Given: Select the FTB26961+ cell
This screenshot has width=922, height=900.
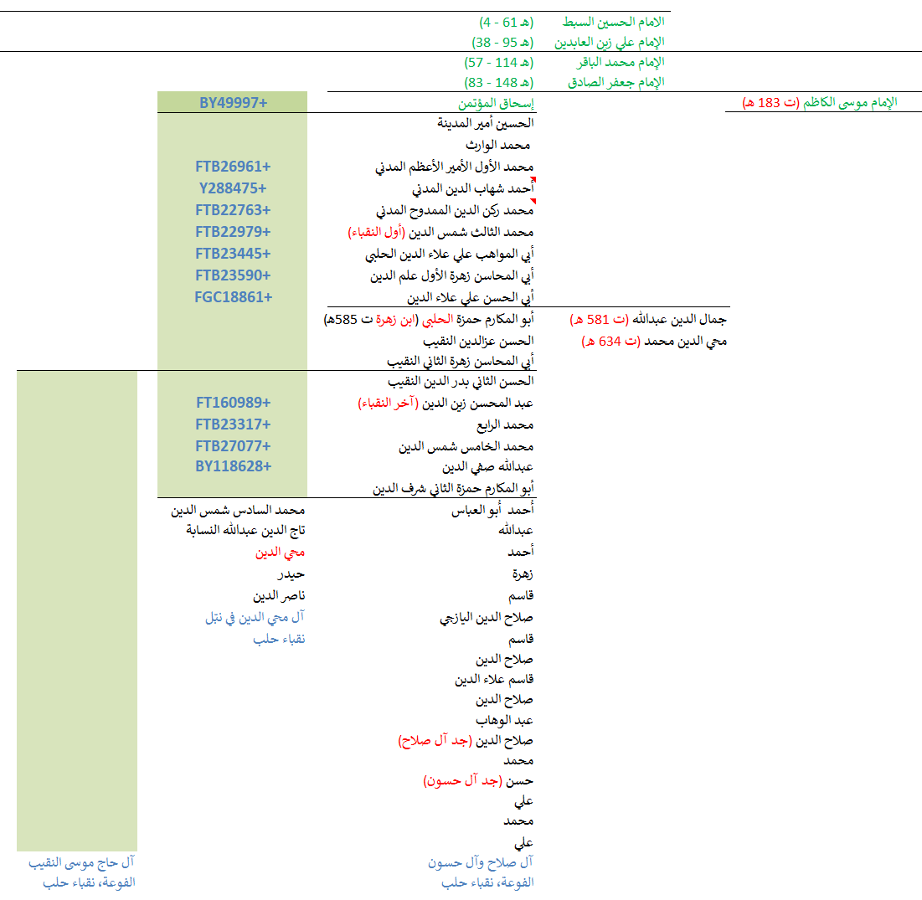Looking at the screenshot, I should [233, 167].
